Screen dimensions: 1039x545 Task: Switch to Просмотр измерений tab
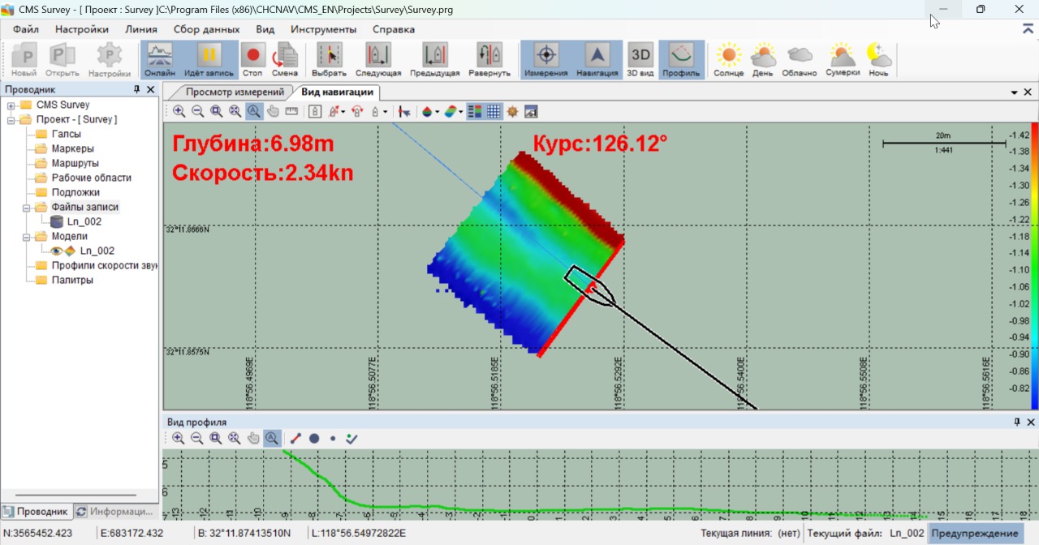point(235,92)
